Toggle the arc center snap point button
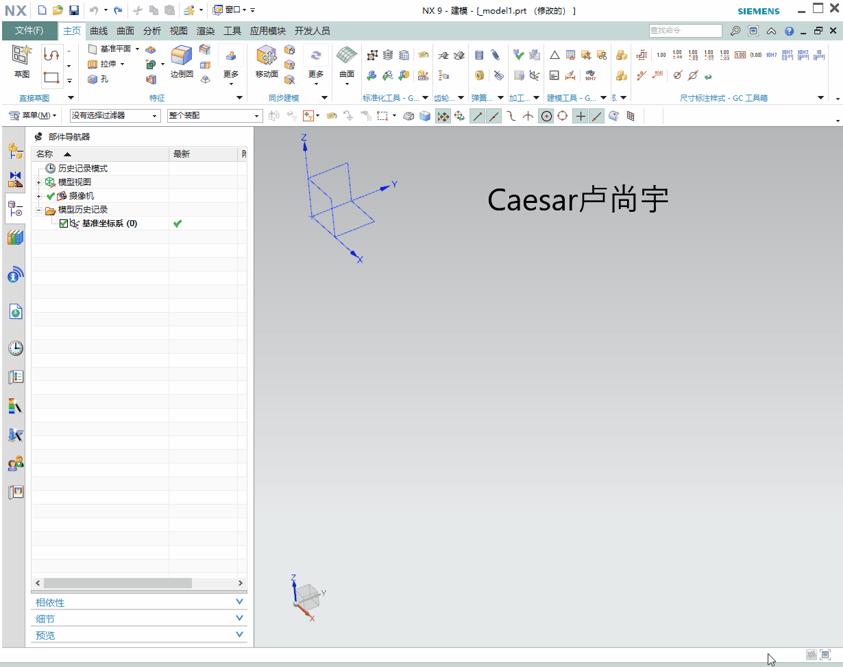The height and width of the screenshot is (667, 843). click(546, 116)
